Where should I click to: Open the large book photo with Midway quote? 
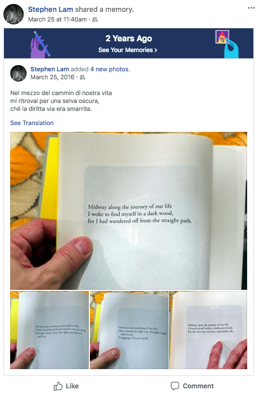[x=128, y=211]
